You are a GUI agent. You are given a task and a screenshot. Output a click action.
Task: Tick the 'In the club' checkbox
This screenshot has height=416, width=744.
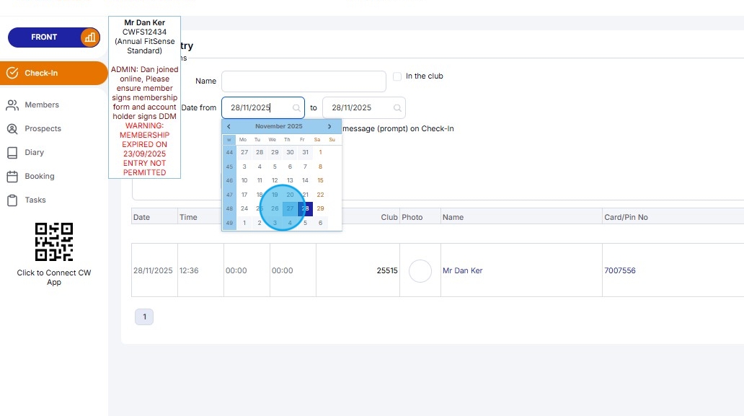[x=397, y=76]
